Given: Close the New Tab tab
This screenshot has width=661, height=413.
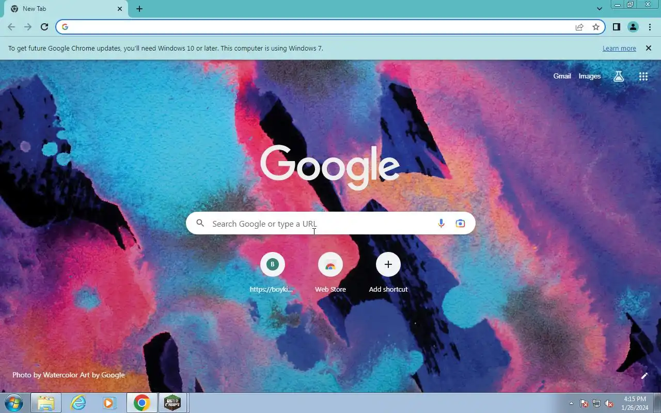Looking at the screenshot, I should pyautogui.click(x=120, y=9).
